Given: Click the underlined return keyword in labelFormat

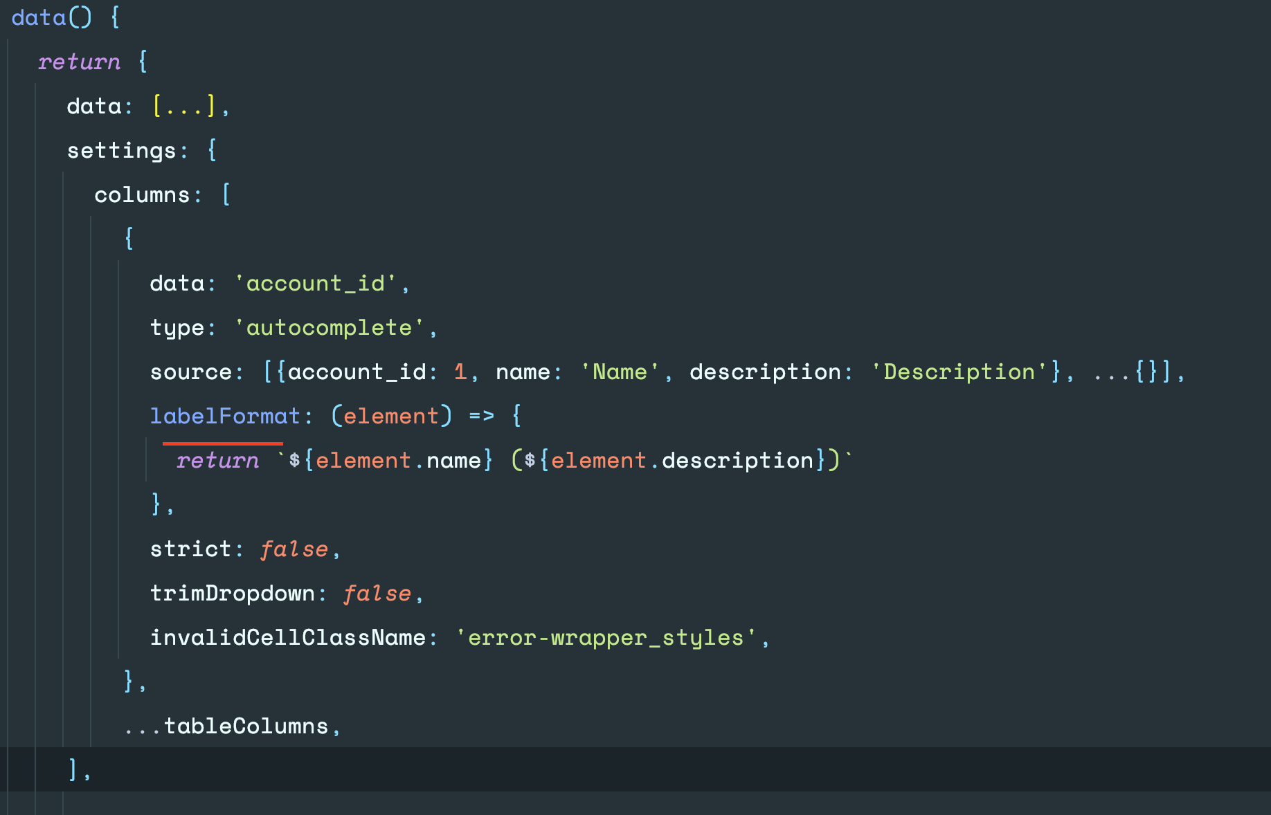Looking at the screenshot, I should pyautogui.click(x=217, y=460).
